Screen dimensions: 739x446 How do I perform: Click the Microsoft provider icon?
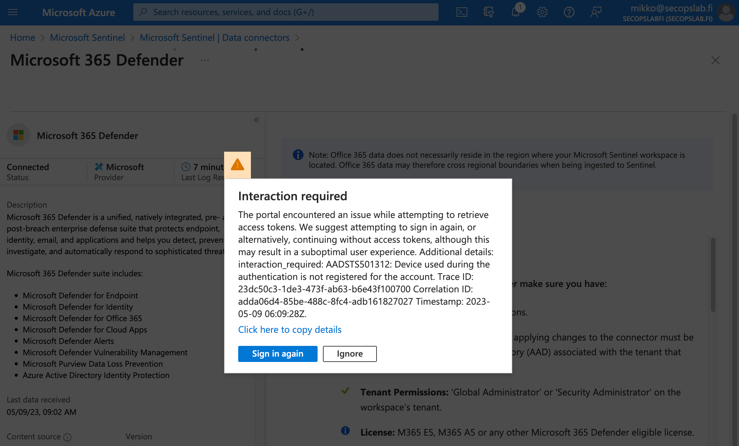tap(98, 166)
